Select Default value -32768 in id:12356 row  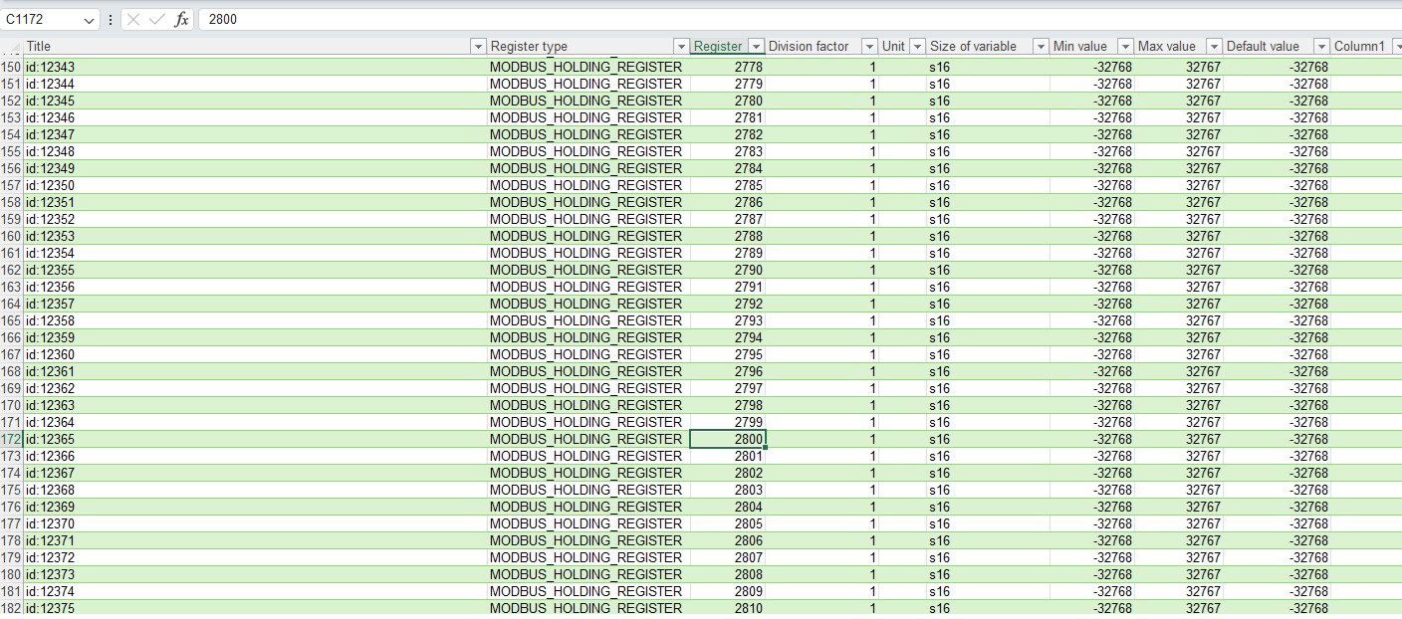(x=1277, y=287)
